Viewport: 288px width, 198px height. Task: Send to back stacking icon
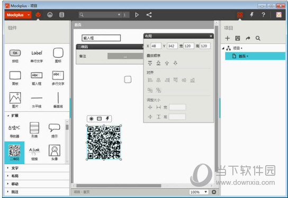click(158, 63)
